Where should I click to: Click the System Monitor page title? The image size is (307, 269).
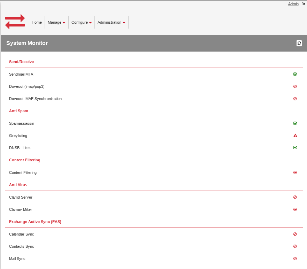27,43
